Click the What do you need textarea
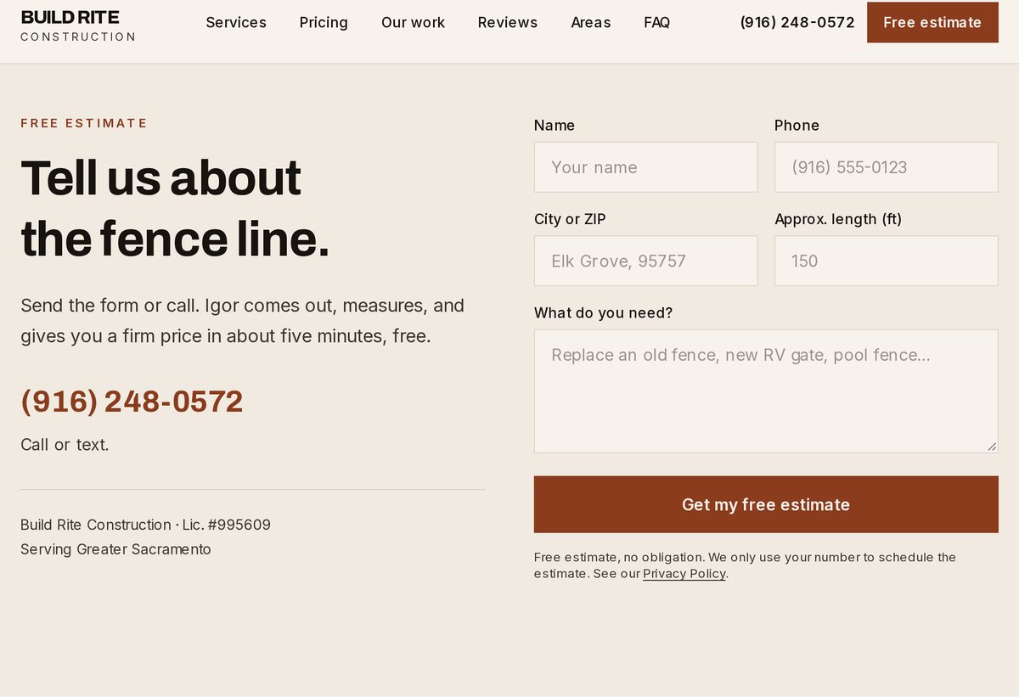Viewport: 1019px width, 697px height. [766, 391]
